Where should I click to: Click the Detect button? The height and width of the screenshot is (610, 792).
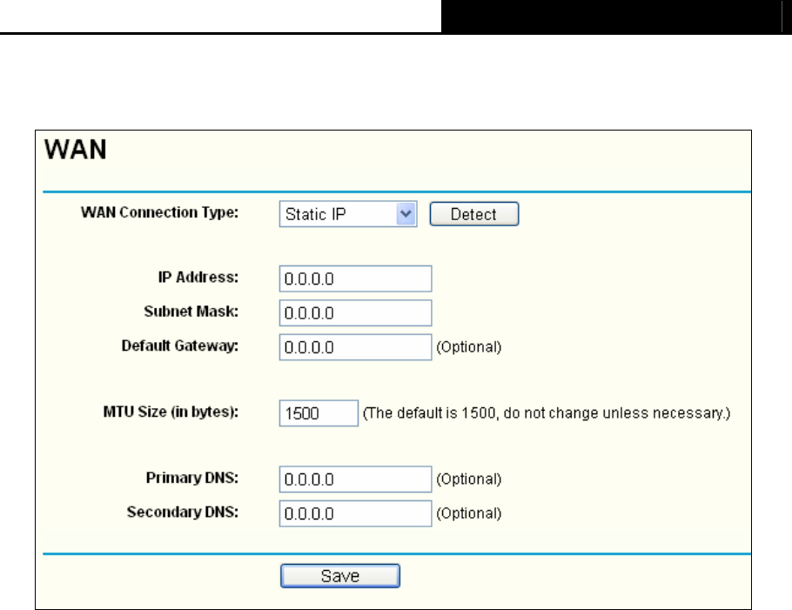coord(473,214)
